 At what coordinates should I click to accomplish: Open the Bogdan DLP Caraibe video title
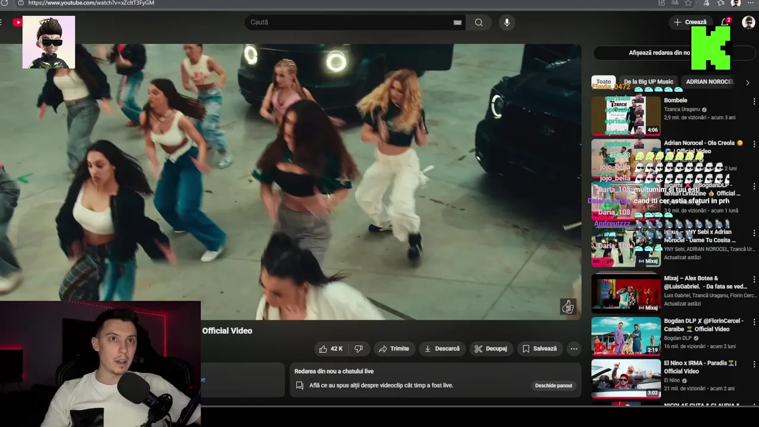click(x=704, y=325)
